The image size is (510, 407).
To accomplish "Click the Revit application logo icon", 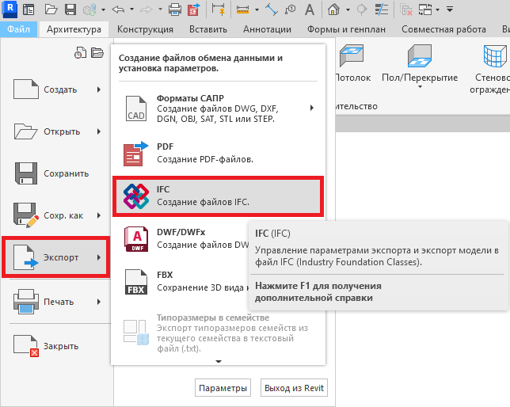I will (10, 10).
